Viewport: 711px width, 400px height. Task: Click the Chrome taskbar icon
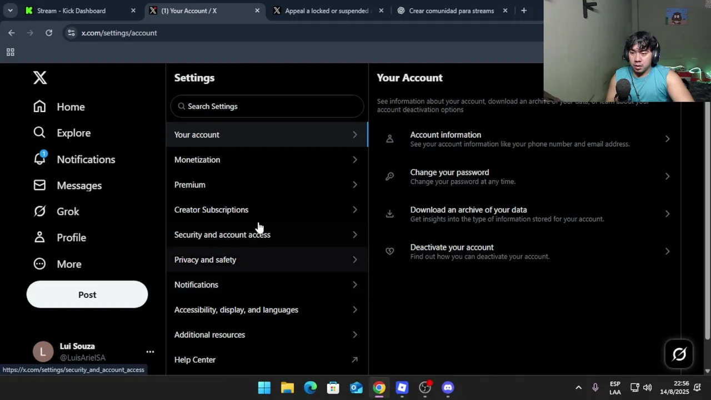pyautogui.click(x=379, y=388)
